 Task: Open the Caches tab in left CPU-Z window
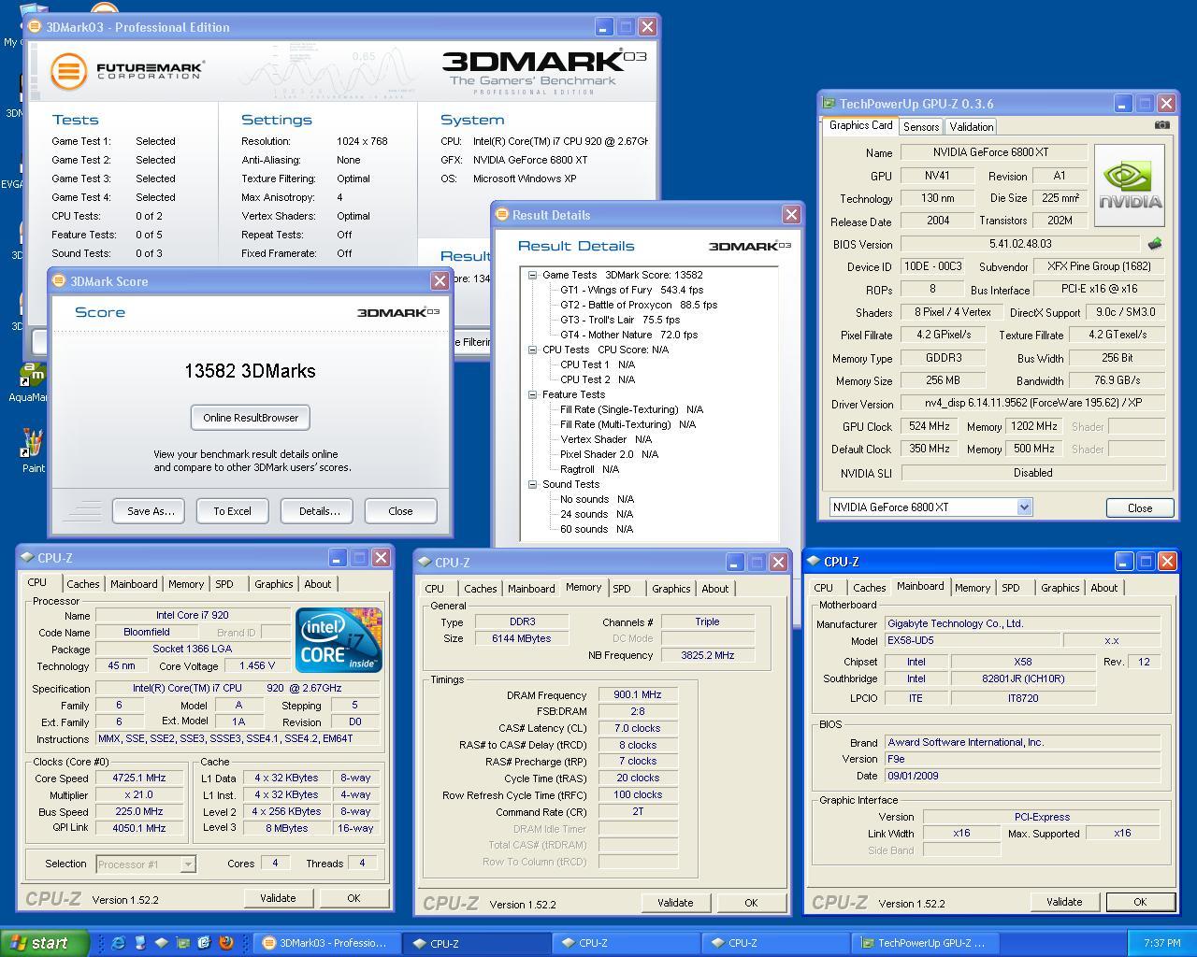82,584
